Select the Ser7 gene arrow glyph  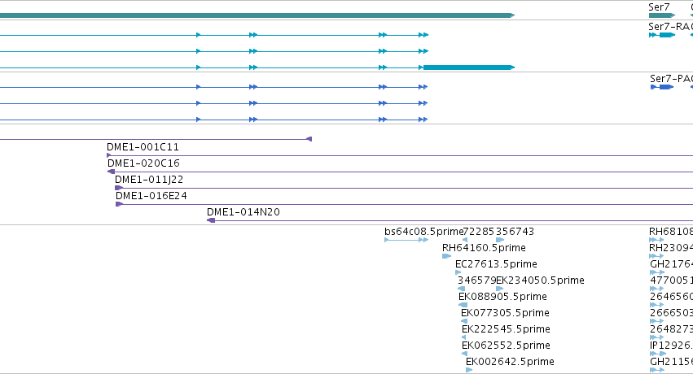(x=662, y=15)
